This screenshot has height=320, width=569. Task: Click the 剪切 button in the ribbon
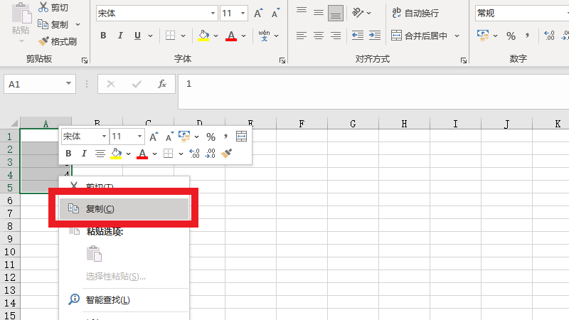point(54,7)
